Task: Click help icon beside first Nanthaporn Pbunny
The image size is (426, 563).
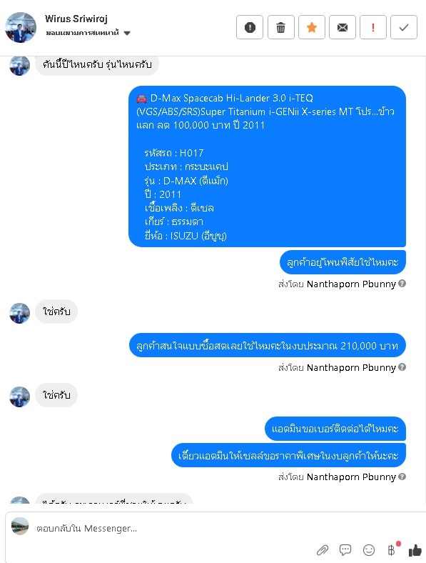Action: pyautogui.click(x=402, y=284)
